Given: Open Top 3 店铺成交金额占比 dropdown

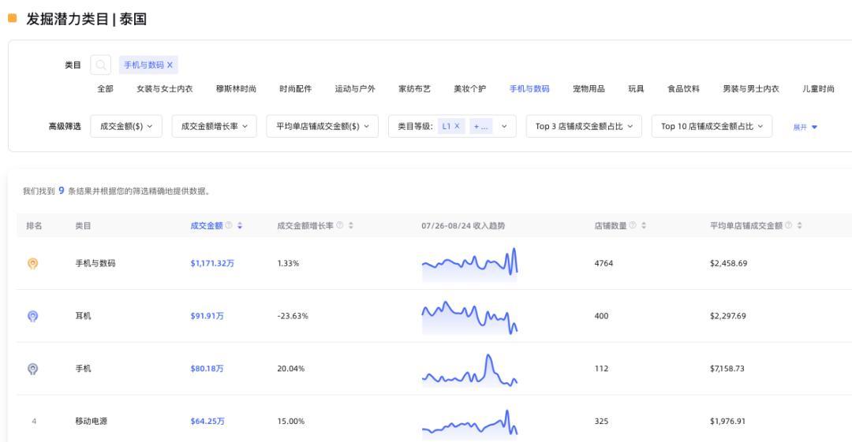Looking at the screenshot, I should click(x=584, y=126).
